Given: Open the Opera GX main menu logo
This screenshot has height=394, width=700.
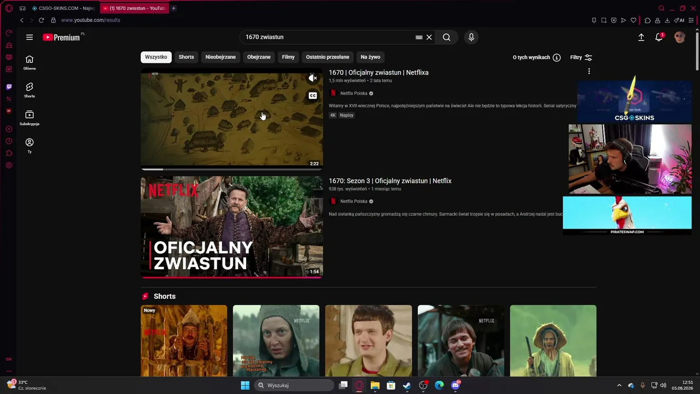Looking at the screenshot, I should 9,8.
